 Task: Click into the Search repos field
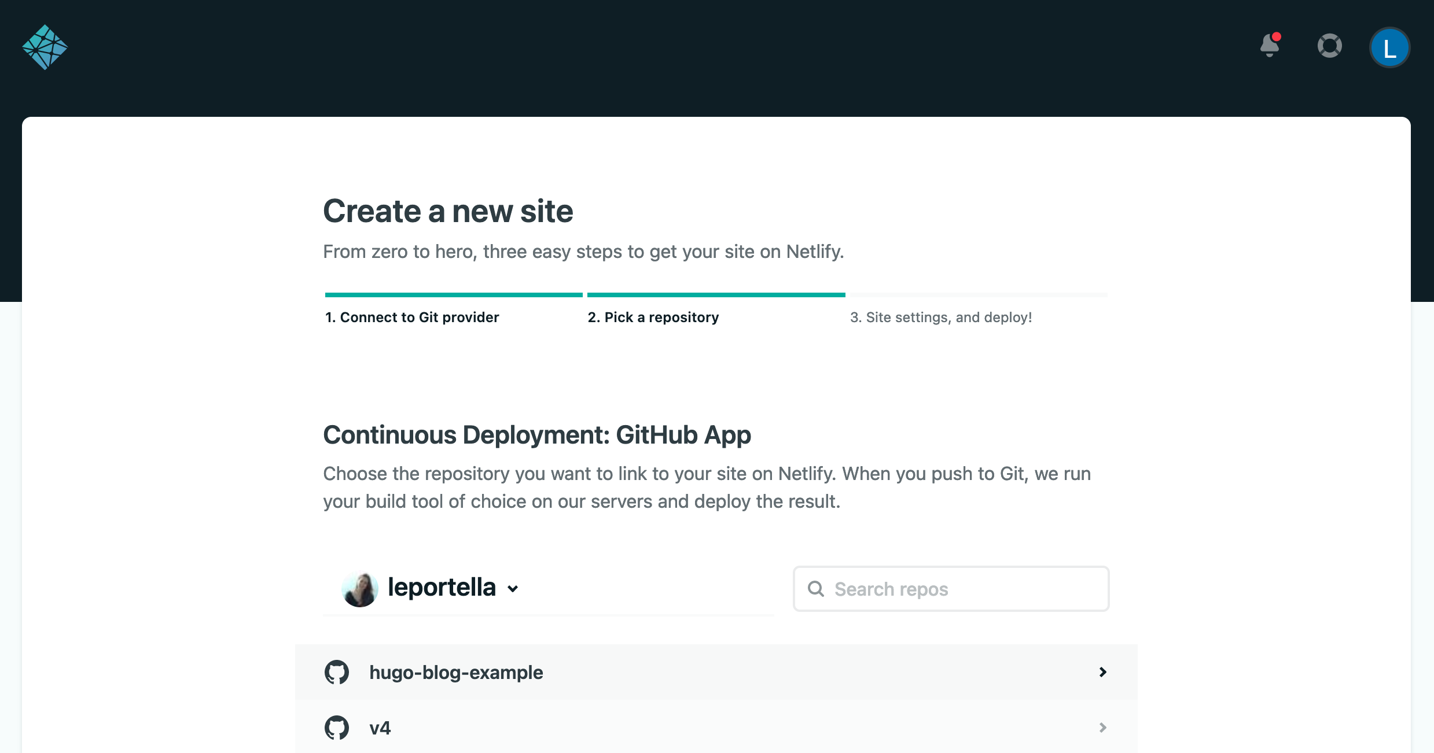(951, 589)
